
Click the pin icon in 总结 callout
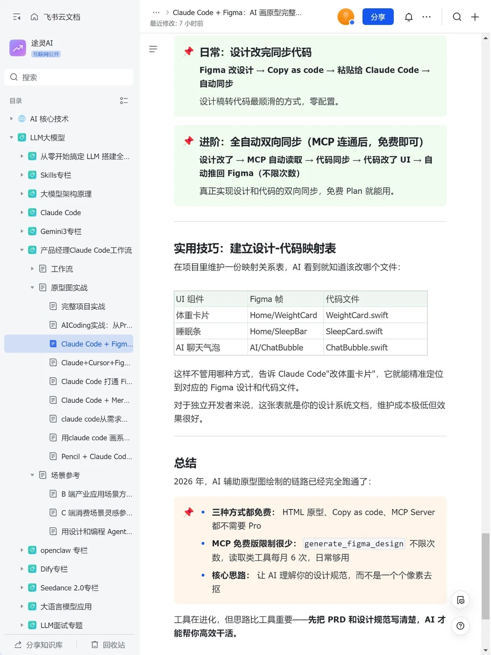point(188,512)
